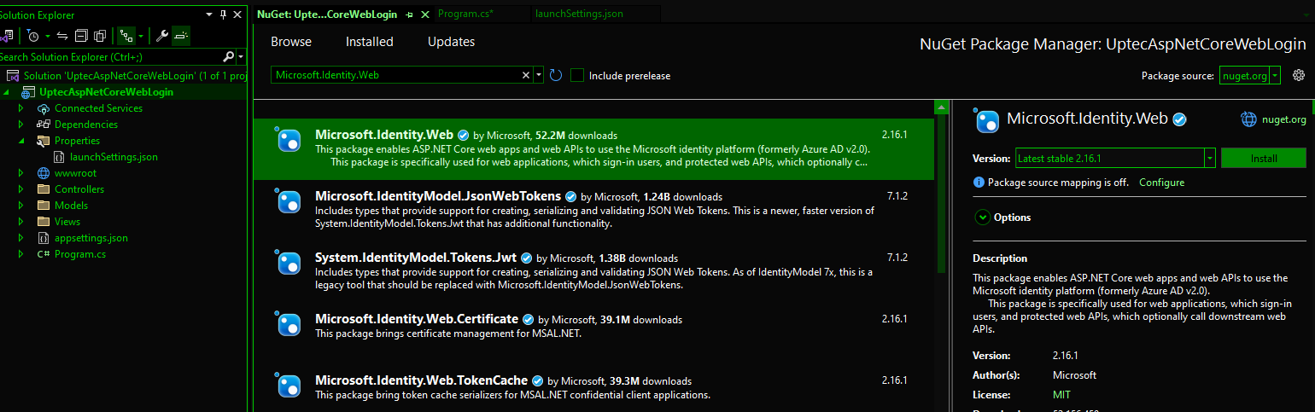Viewport: 1315px width, 412px height.
Task: Select the Microsoft.Identity.Web.Certificate package
Action: [x=417, y=319]
